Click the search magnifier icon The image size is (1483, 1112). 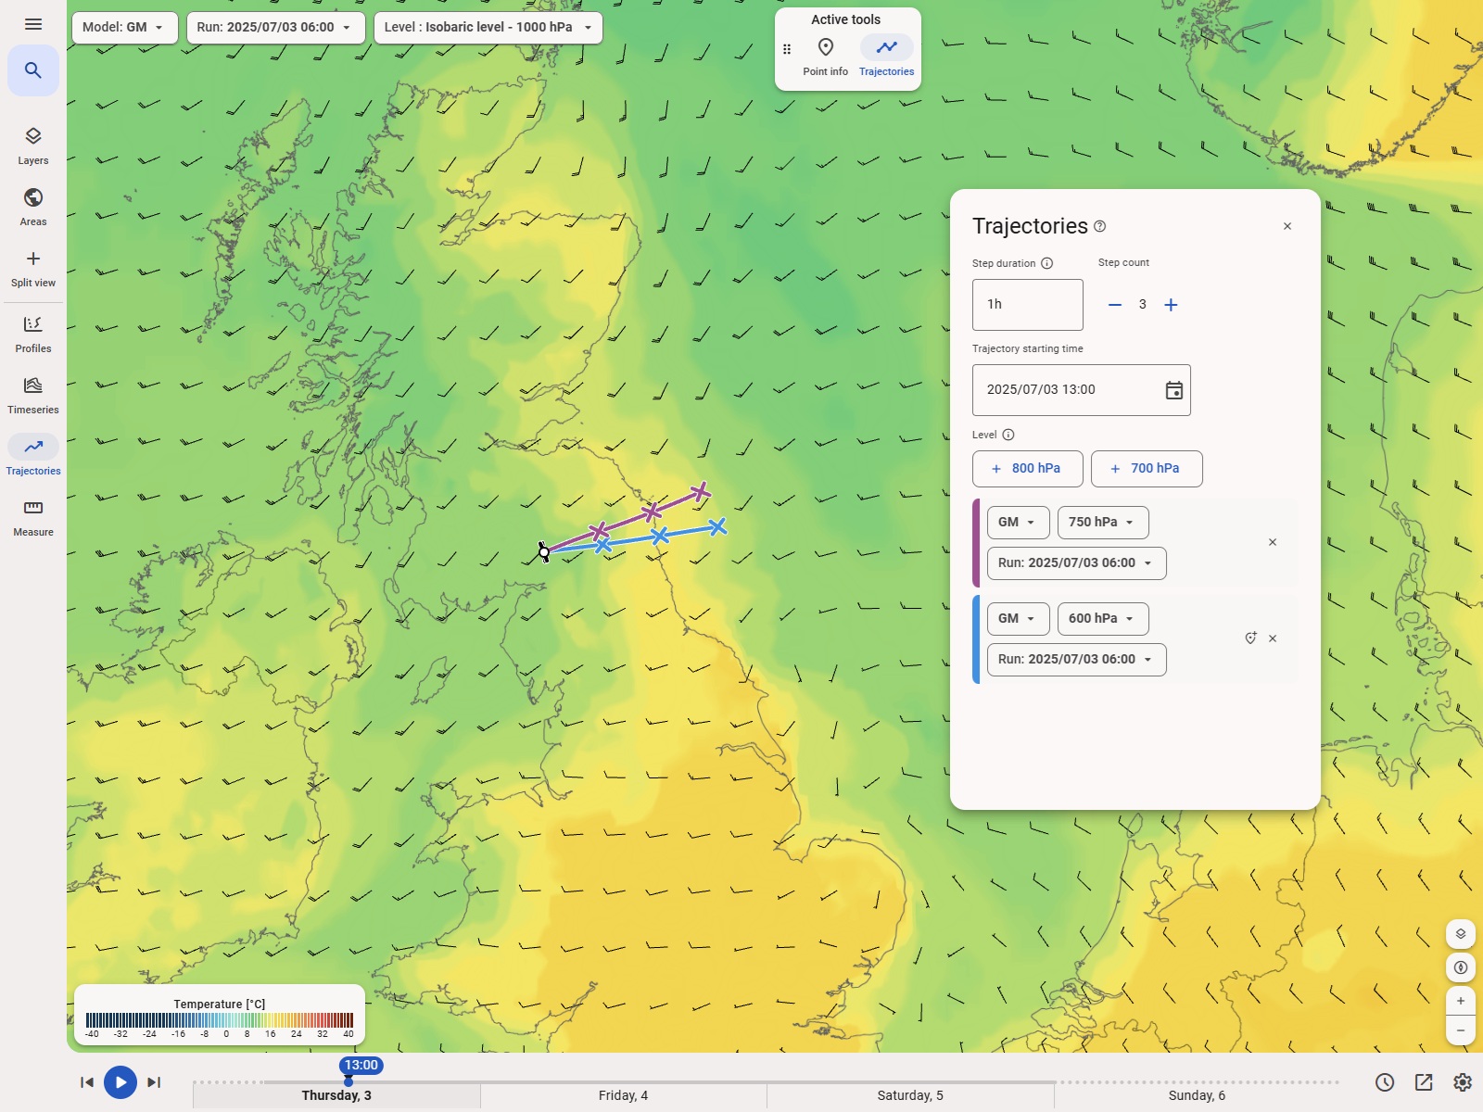(x=33, y=70)
